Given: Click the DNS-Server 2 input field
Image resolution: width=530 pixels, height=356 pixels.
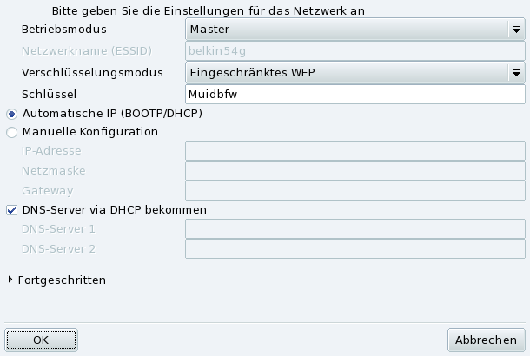Looking at the screenshot, I should (355, 249).
